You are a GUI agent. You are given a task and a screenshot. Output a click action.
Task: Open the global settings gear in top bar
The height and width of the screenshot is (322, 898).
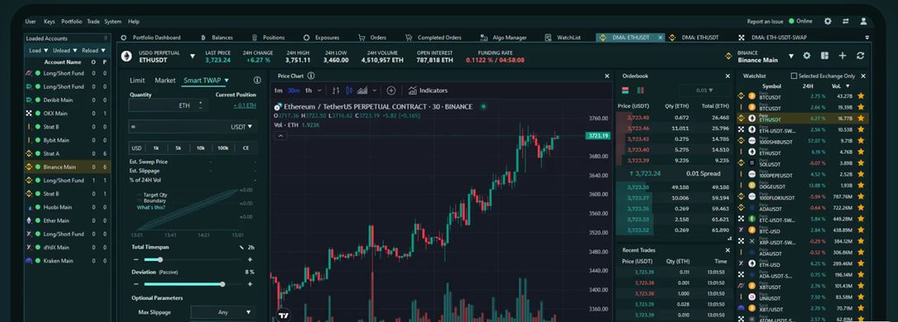(x=827, y=21)
